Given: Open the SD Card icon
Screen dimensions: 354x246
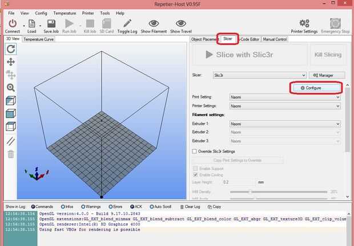Looking at the screenshot, I should pyautogui.click(x=107, y=23).
